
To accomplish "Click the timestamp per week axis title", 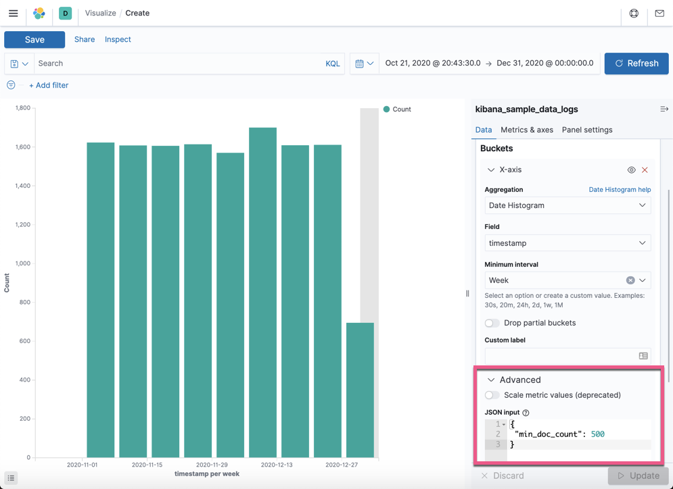I will click(207, 474).
